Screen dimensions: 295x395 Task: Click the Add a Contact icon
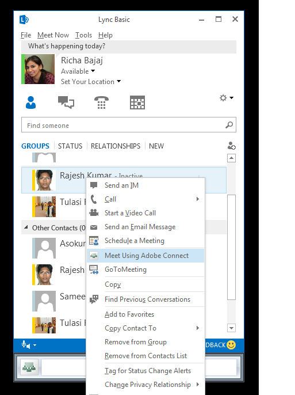click(231, 146)
